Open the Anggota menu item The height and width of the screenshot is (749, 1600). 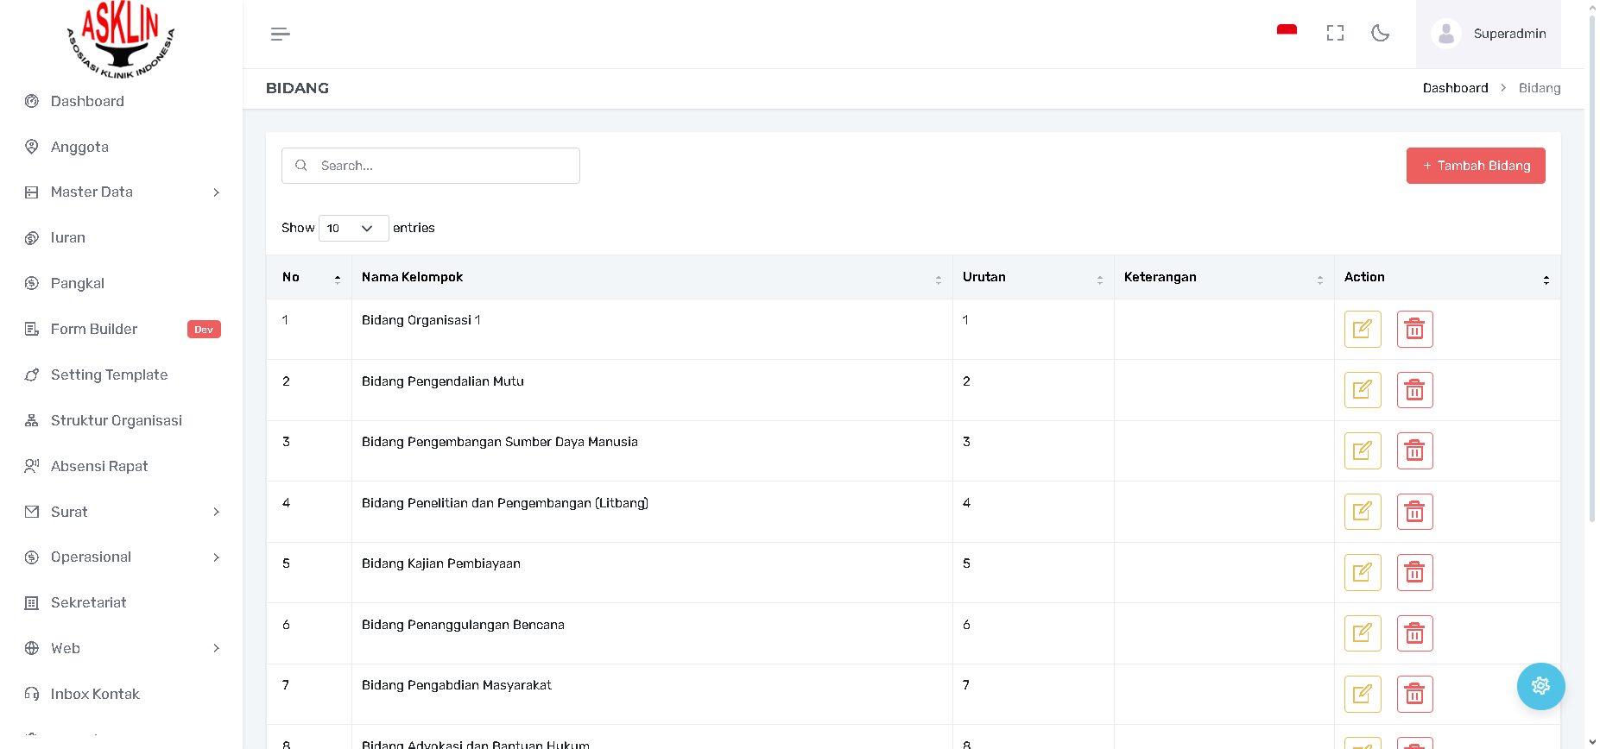(x=79, y=147)
